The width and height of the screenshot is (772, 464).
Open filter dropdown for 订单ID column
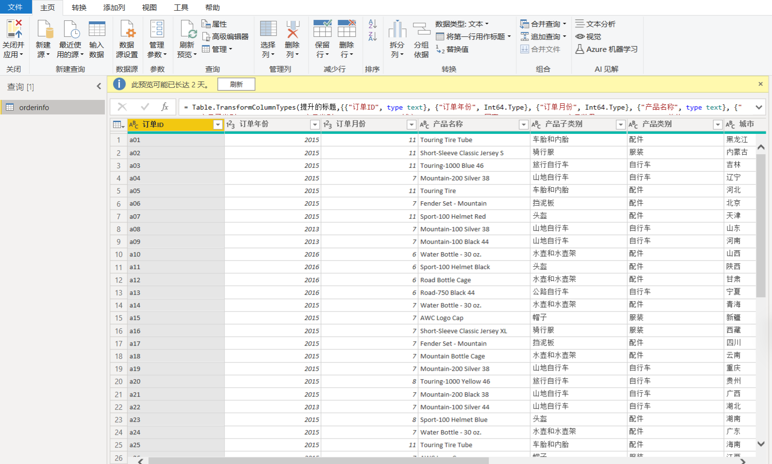(218, 125)
